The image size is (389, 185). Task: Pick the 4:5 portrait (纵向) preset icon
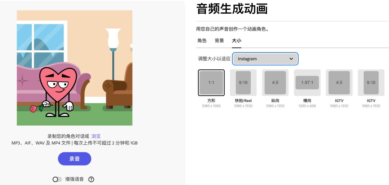[275, 83]
